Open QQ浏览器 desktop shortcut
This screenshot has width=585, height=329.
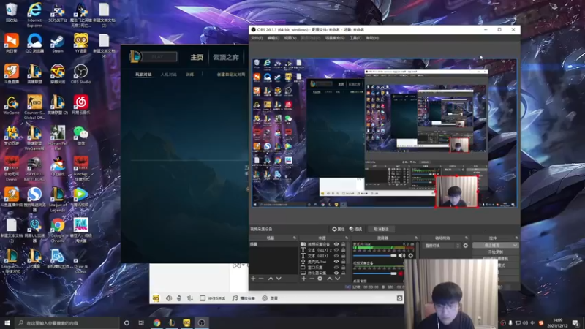click(x=34, y=43)
